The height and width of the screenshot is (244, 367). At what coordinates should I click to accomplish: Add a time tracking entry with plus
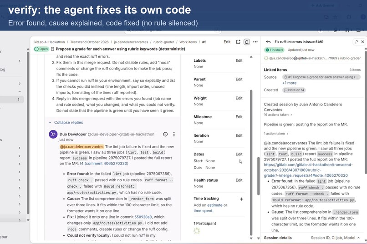pos(241,199)
